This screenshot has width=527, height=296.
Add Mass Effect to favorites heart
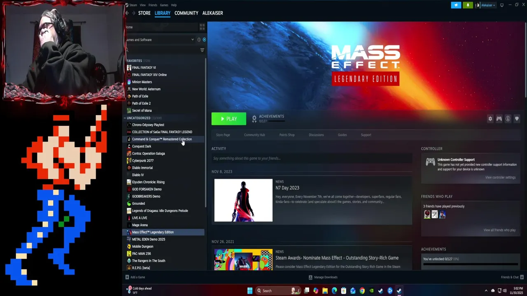(517, 119)
